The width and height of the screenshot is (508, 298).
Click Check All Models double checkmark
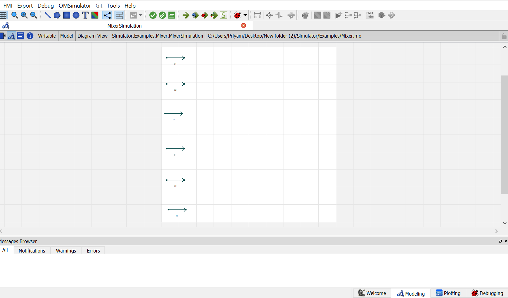coord(162,15)
